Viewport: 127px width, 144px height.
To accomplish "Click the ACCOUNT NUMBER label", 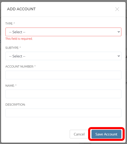I will tap(20, 66).
